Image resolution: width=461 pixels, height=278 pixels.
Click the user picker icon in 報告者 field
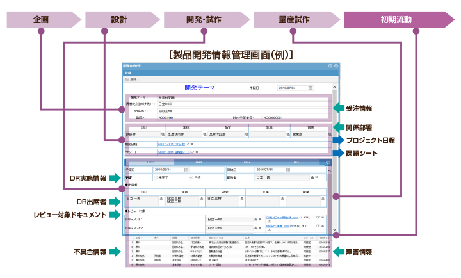point(311,177)
